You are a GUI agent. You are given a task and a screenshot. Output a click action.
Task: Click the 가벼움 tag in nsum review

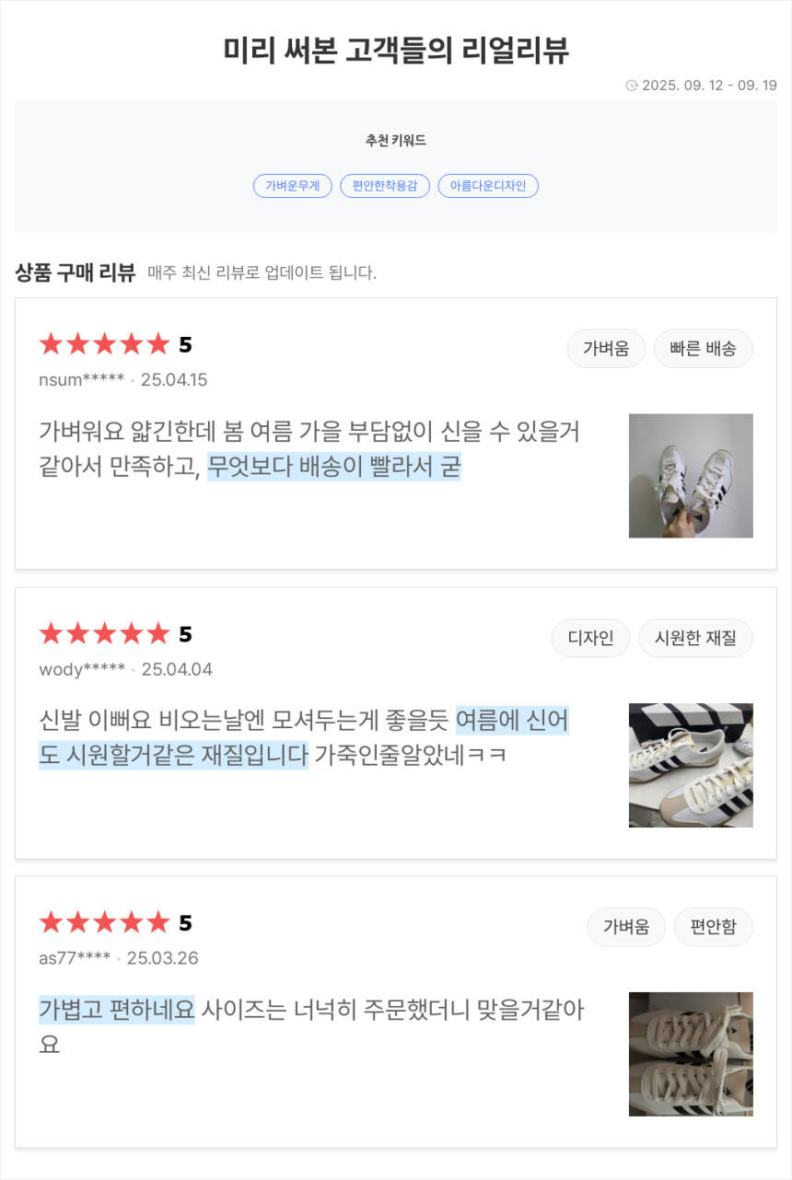(606, 349)
